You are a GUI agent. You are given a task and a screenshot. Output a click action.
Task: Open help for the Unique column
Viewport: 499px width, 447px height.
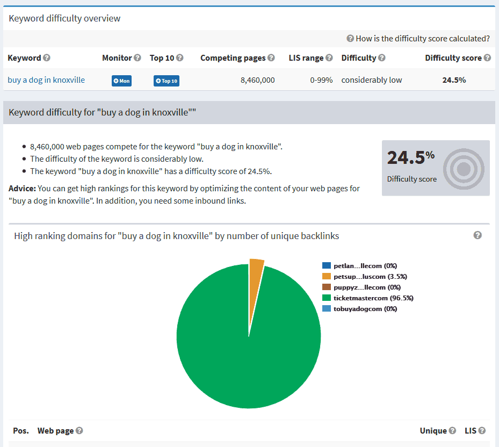(453, 430)
